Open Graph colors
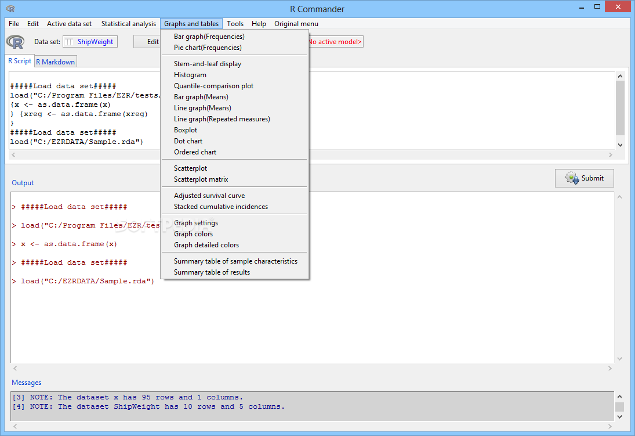Screen dimensions: 635x436 click(235, 233)
